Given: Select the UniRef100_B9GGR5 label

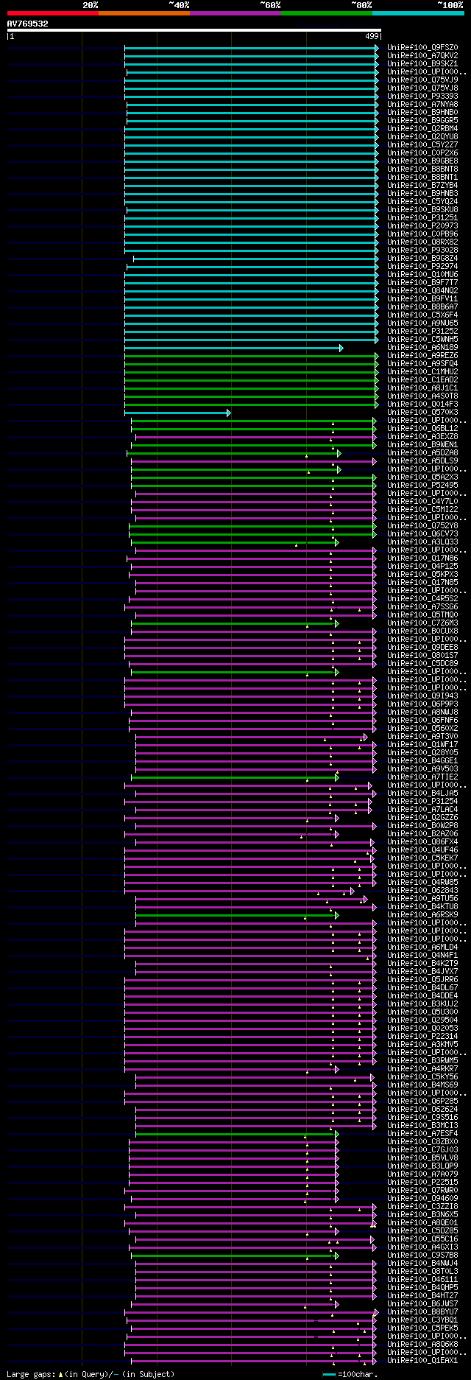Looking at the screenshot, I should click(x=422, y=121).
